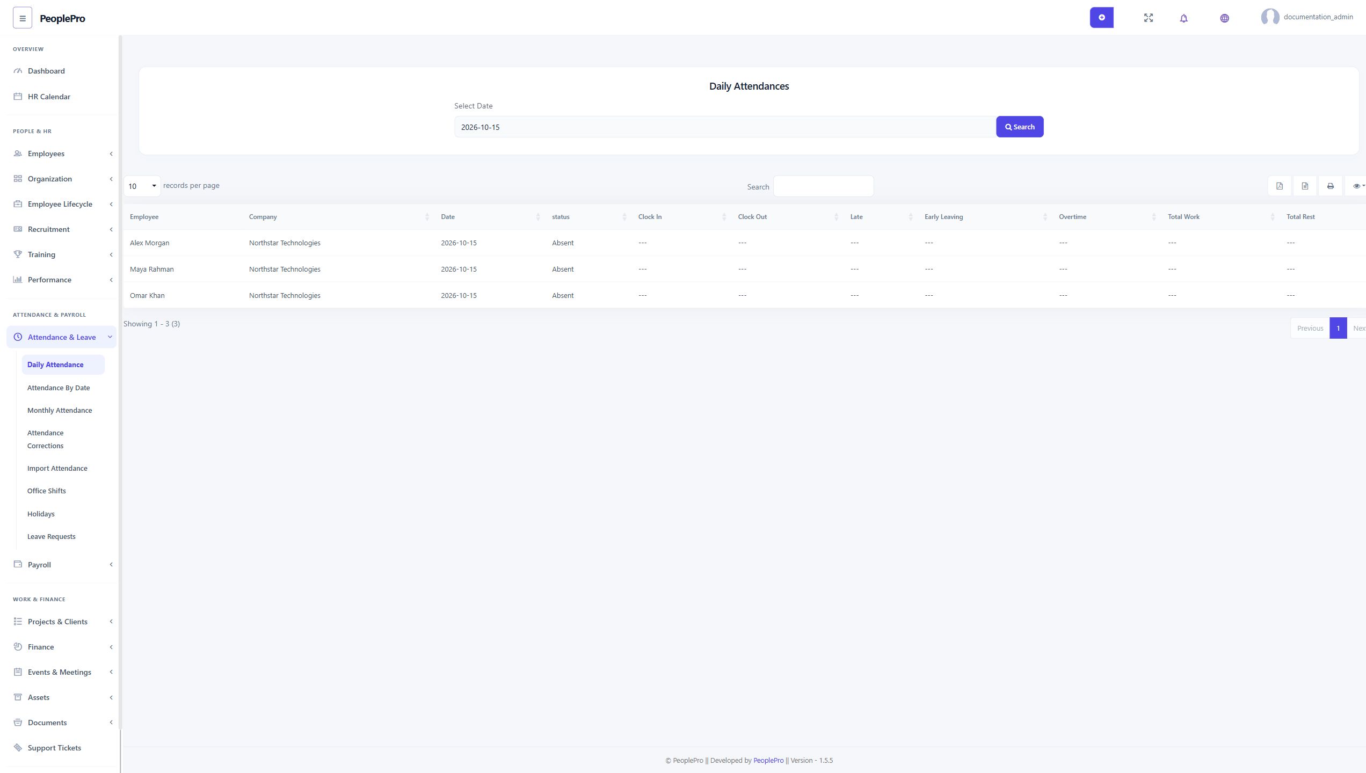Open records per page dropdown
The width and height of the screenshot is (1366, 773).
tap(142, 186)
